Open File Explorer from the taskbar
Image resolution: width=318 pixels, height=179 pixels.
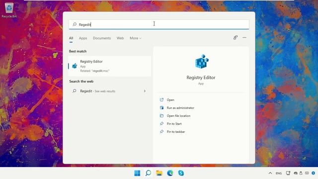159,173
